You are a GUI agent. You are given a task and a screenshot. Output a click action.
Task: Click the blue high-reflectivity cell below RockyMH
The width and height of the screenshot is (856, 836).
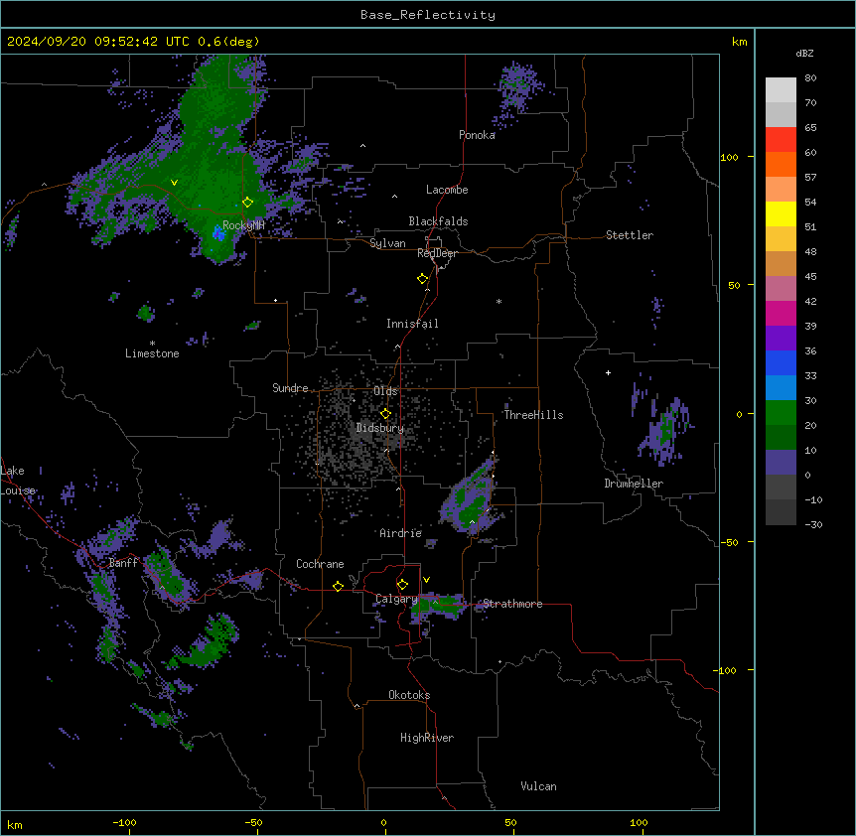click(218, 234)
